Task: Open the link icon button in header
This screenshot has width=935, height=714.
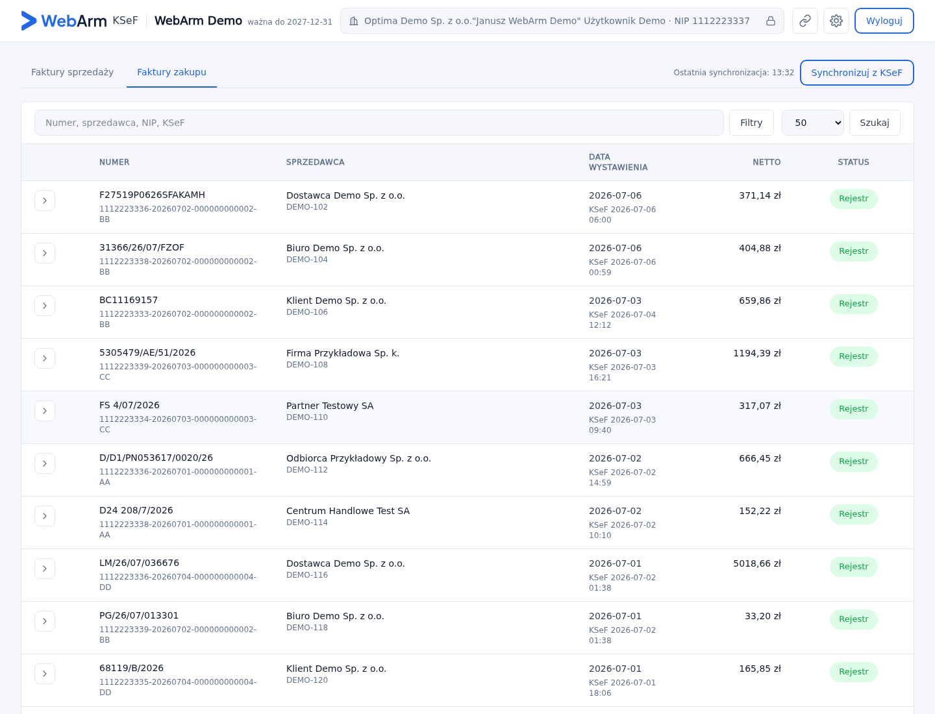Action: click(x=805, y=21)
